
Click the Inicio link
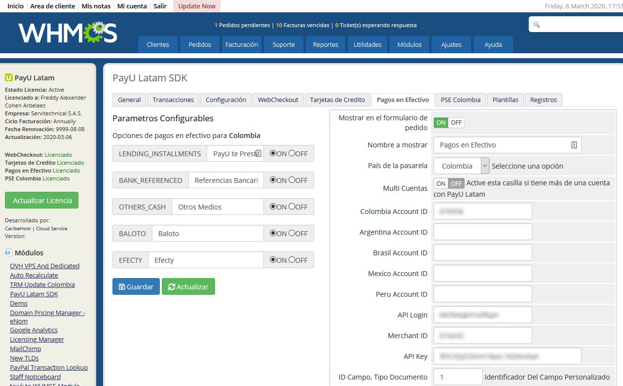(15, 6)
